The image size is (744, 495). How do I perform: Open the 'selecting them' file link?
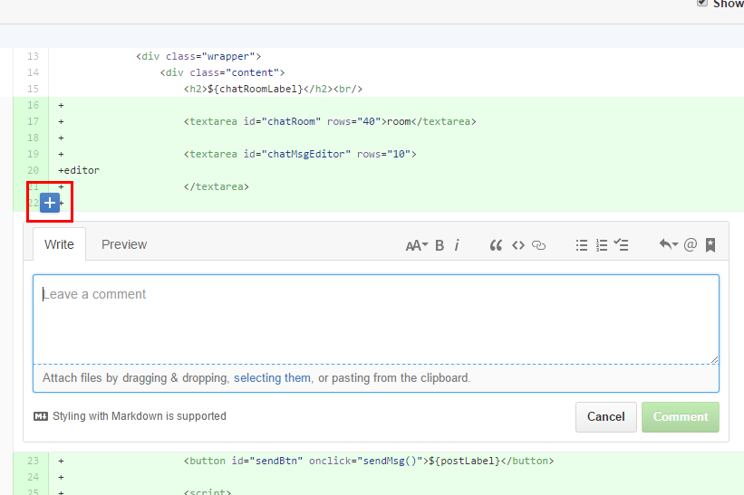[272, 378]
